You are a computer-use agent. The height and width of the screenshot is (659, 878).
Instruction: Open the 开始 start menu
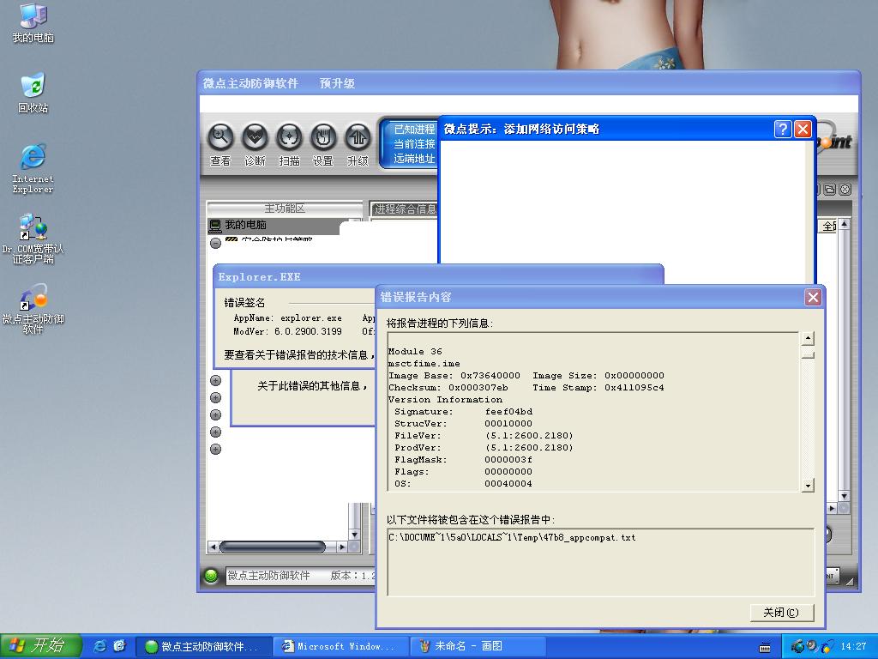[x=41, y=646]
